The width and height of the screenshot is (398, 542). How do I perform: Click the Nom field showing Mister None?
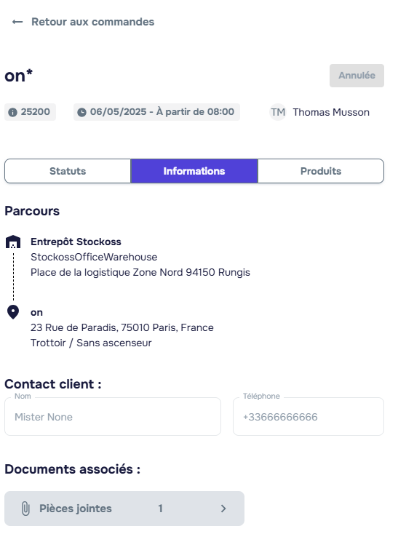click(x=113, y=417)
